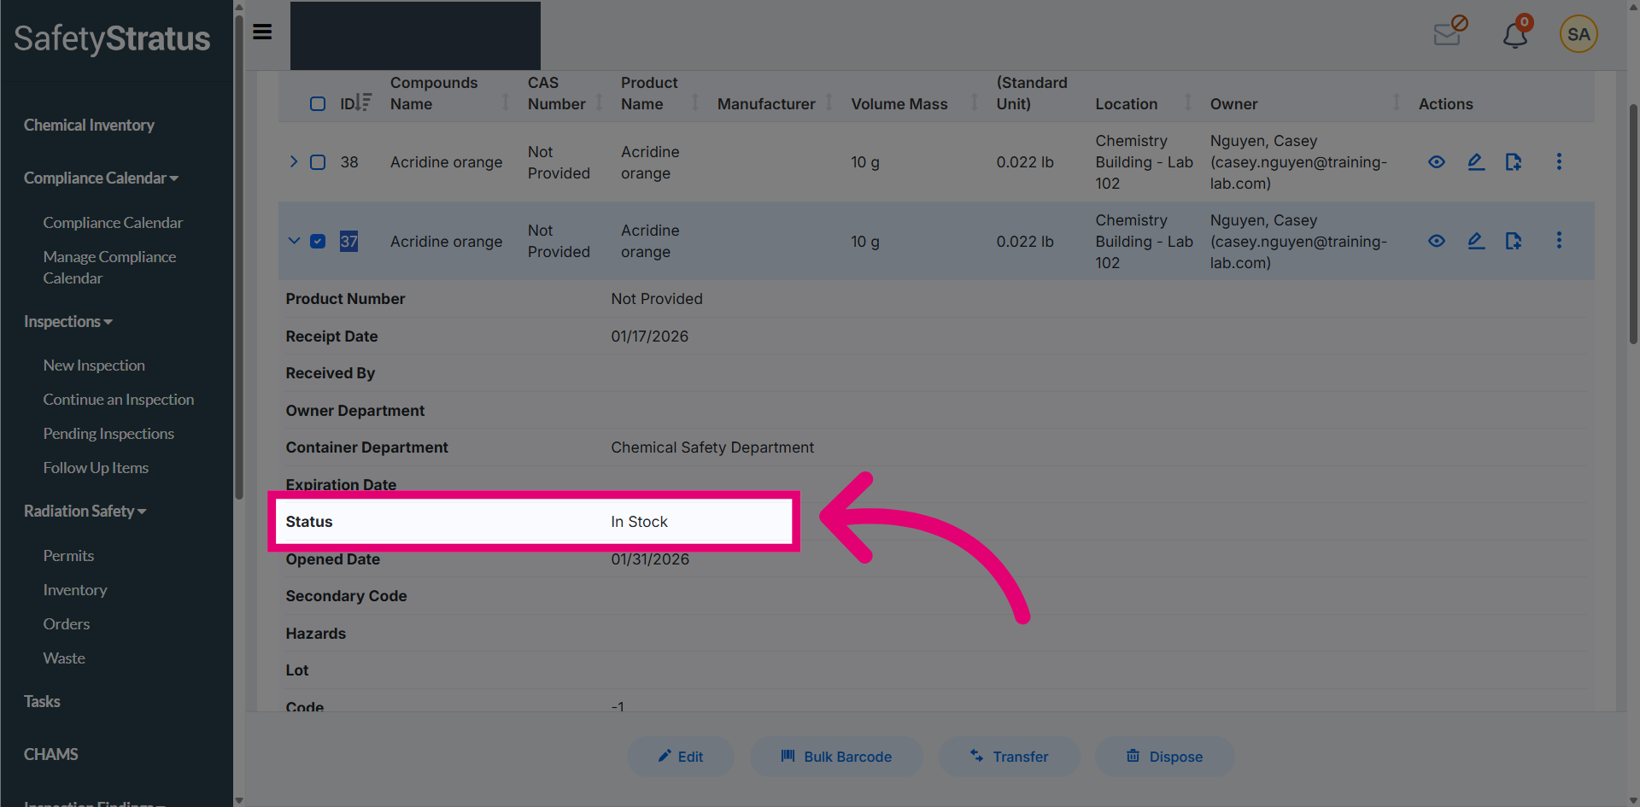Collapse the Inspections menu group
This screenshot has width=1640, height=807.
(68, 321)
